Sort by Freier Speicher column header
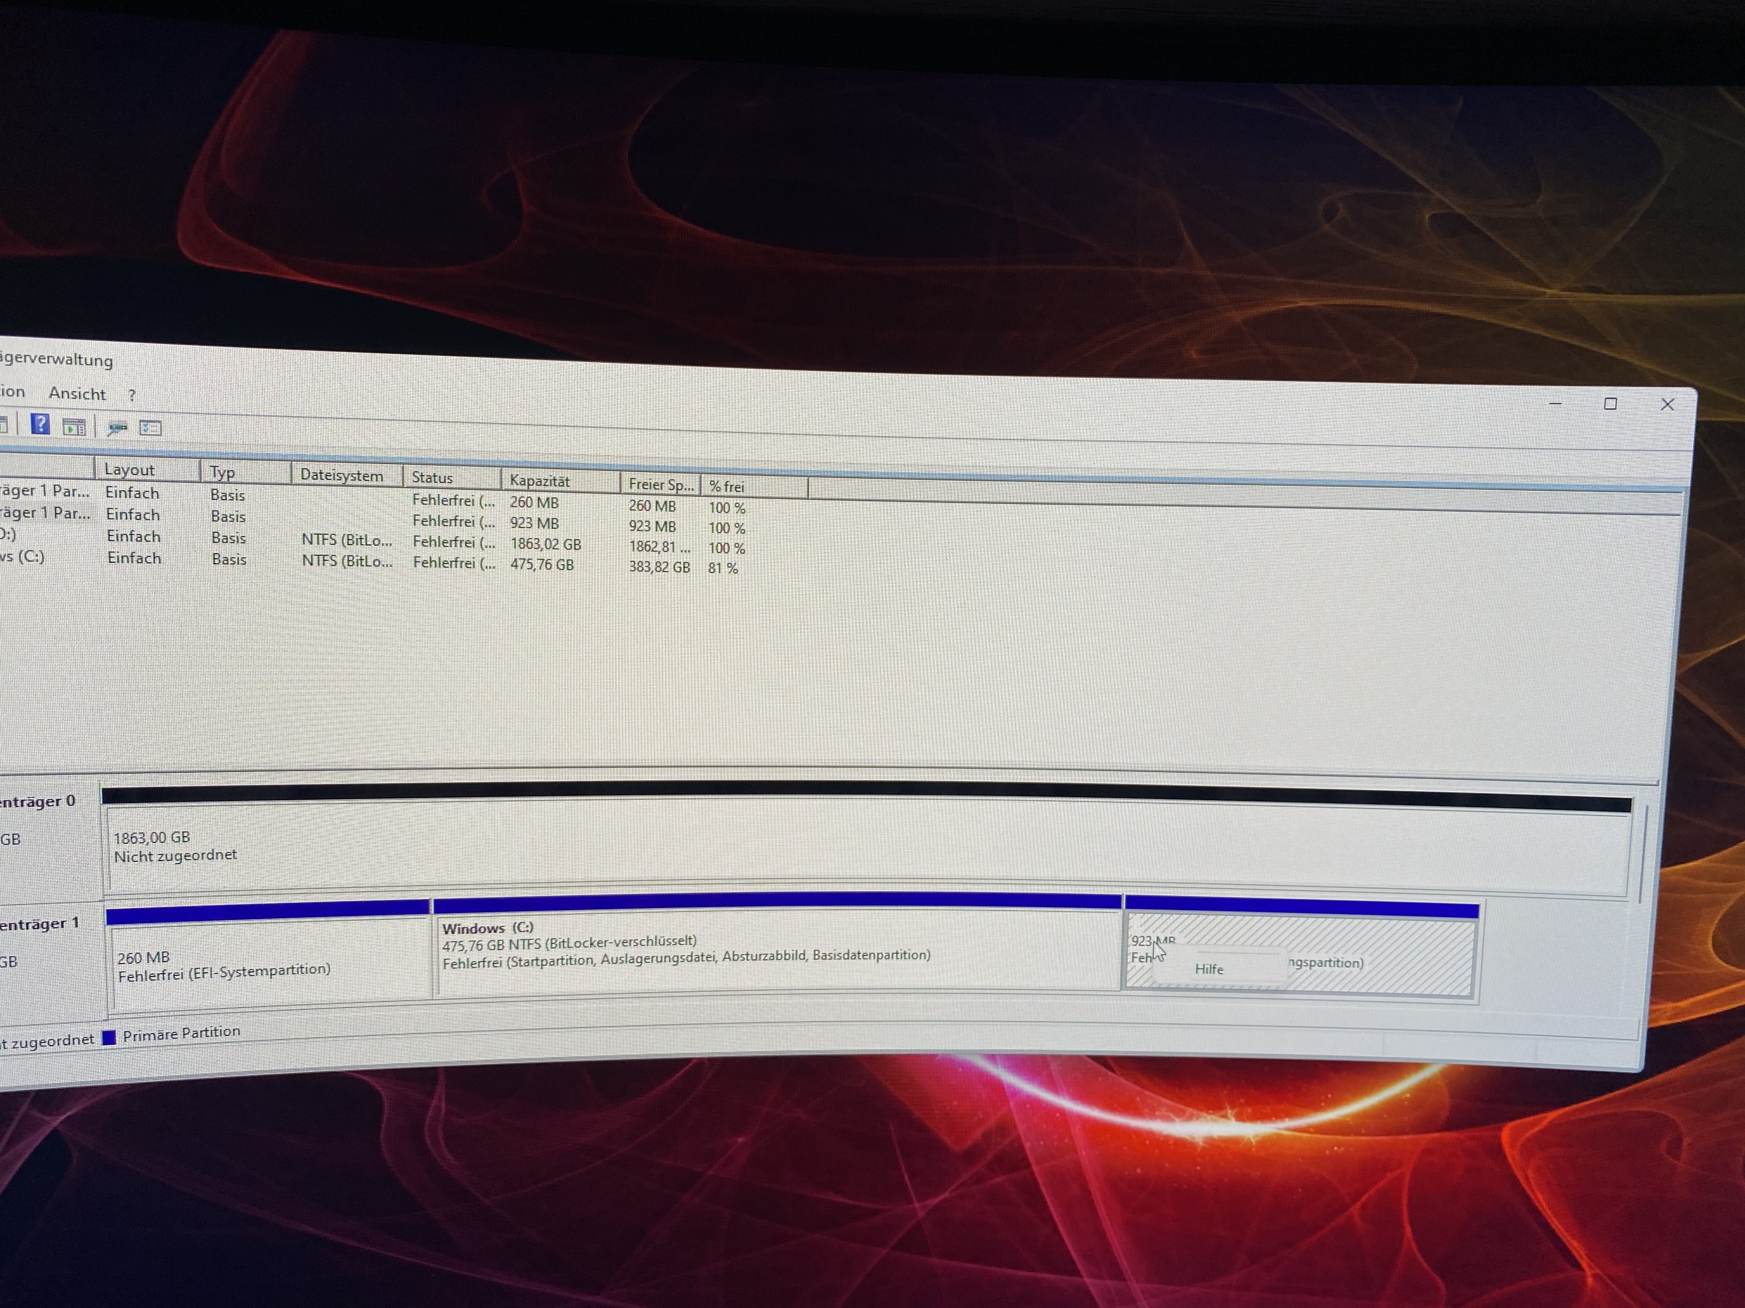1745x1308 pixels. point(660,484)
